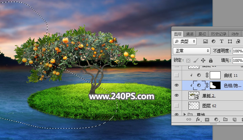The width and height of the screenshot is (243, 140).
Task: Hide the 果树 2 layer
Action: (176, 96)
